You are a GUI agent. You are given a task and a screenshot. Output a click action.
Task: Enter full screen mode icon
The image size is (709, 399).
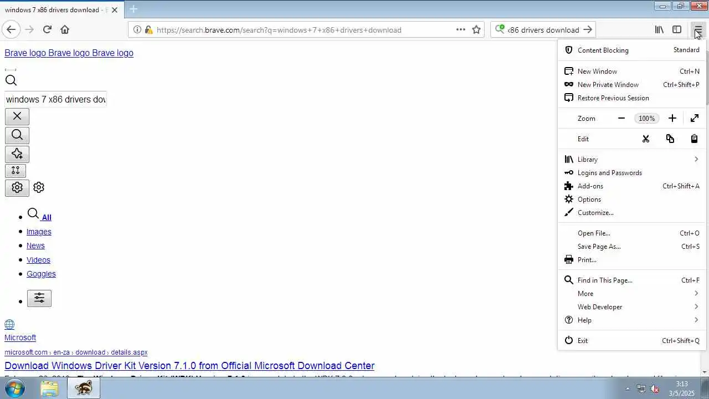695,118
